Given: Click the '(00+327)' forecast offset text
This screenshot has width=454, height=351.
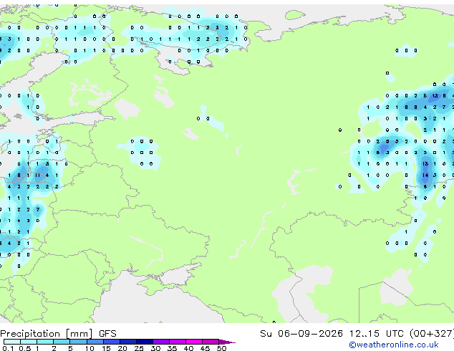Looking at the screenshot, I should coord(432,333).
